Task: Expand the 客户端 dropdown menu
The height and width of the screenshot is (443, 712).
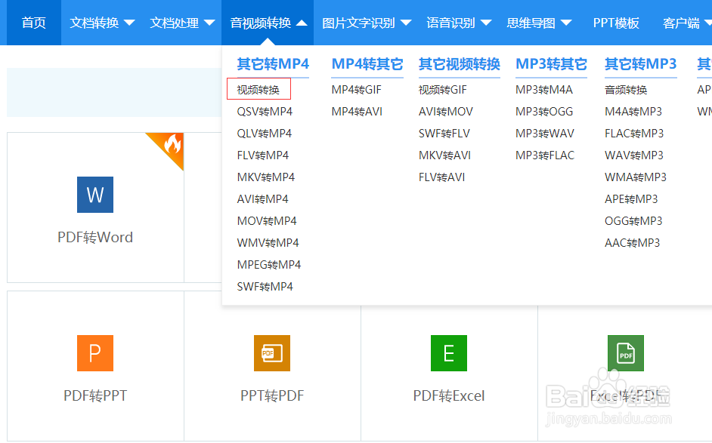Action: point(687,23)
